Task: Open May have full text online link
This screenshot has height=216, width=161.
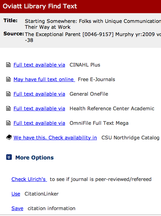Action: pos(44,79)
